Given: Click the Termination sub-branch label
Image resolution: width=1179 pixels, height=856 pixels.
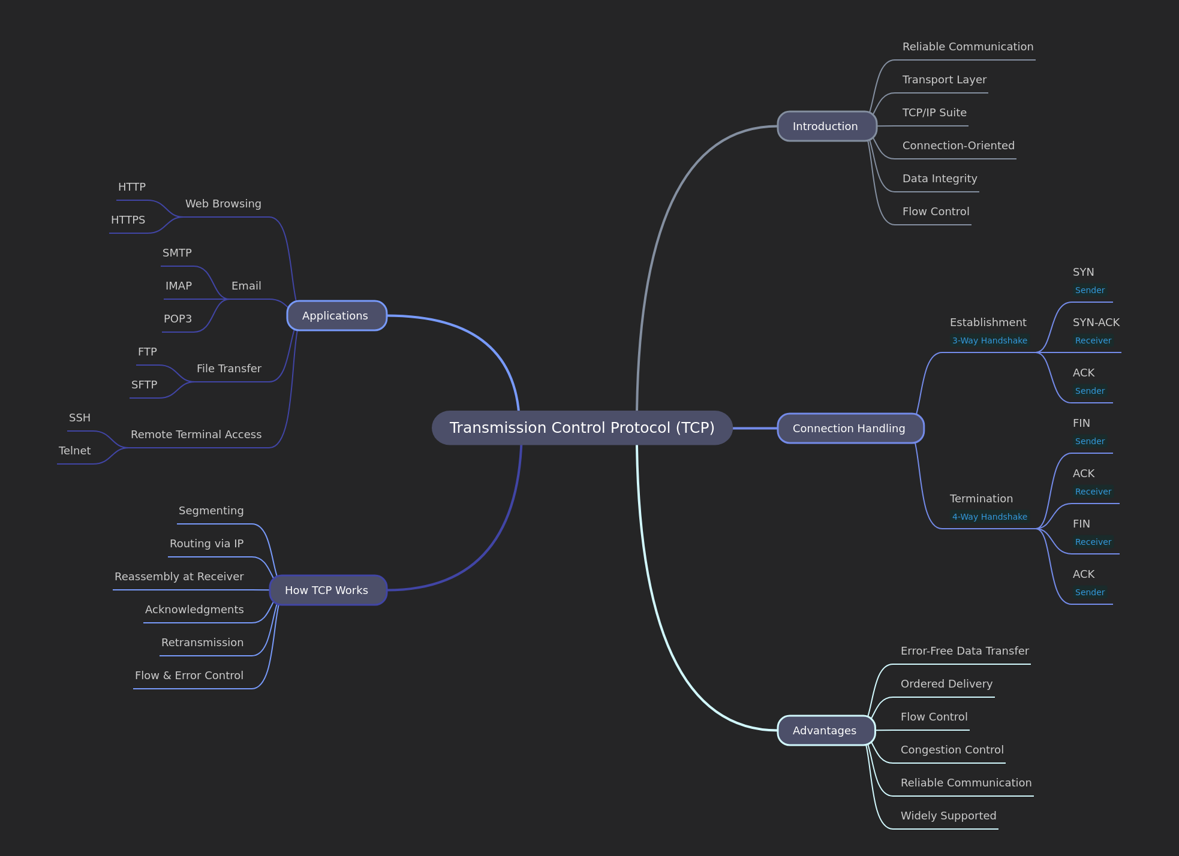Looking at the screenshot, I should pos(981,499).
